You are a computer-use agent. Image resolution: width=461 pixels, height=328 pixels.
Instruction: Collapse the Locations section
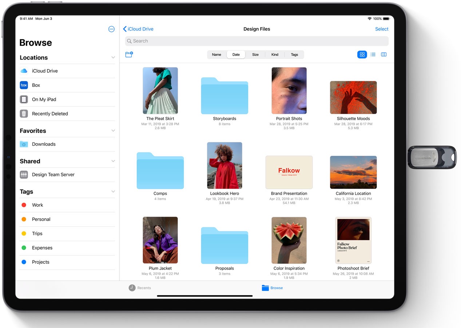tap(113, 57)
